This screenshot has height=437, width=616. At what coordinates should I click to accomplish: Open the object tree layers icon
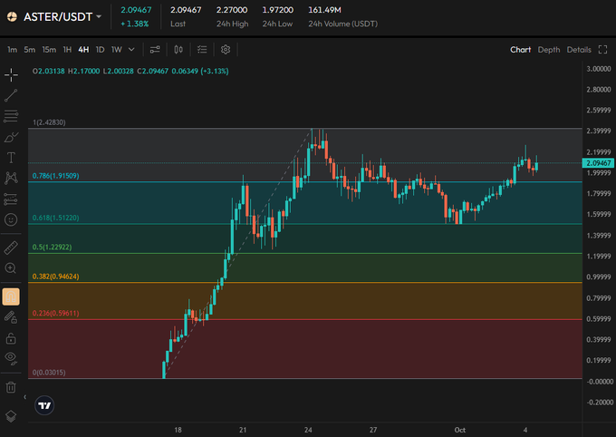point(11,416)
